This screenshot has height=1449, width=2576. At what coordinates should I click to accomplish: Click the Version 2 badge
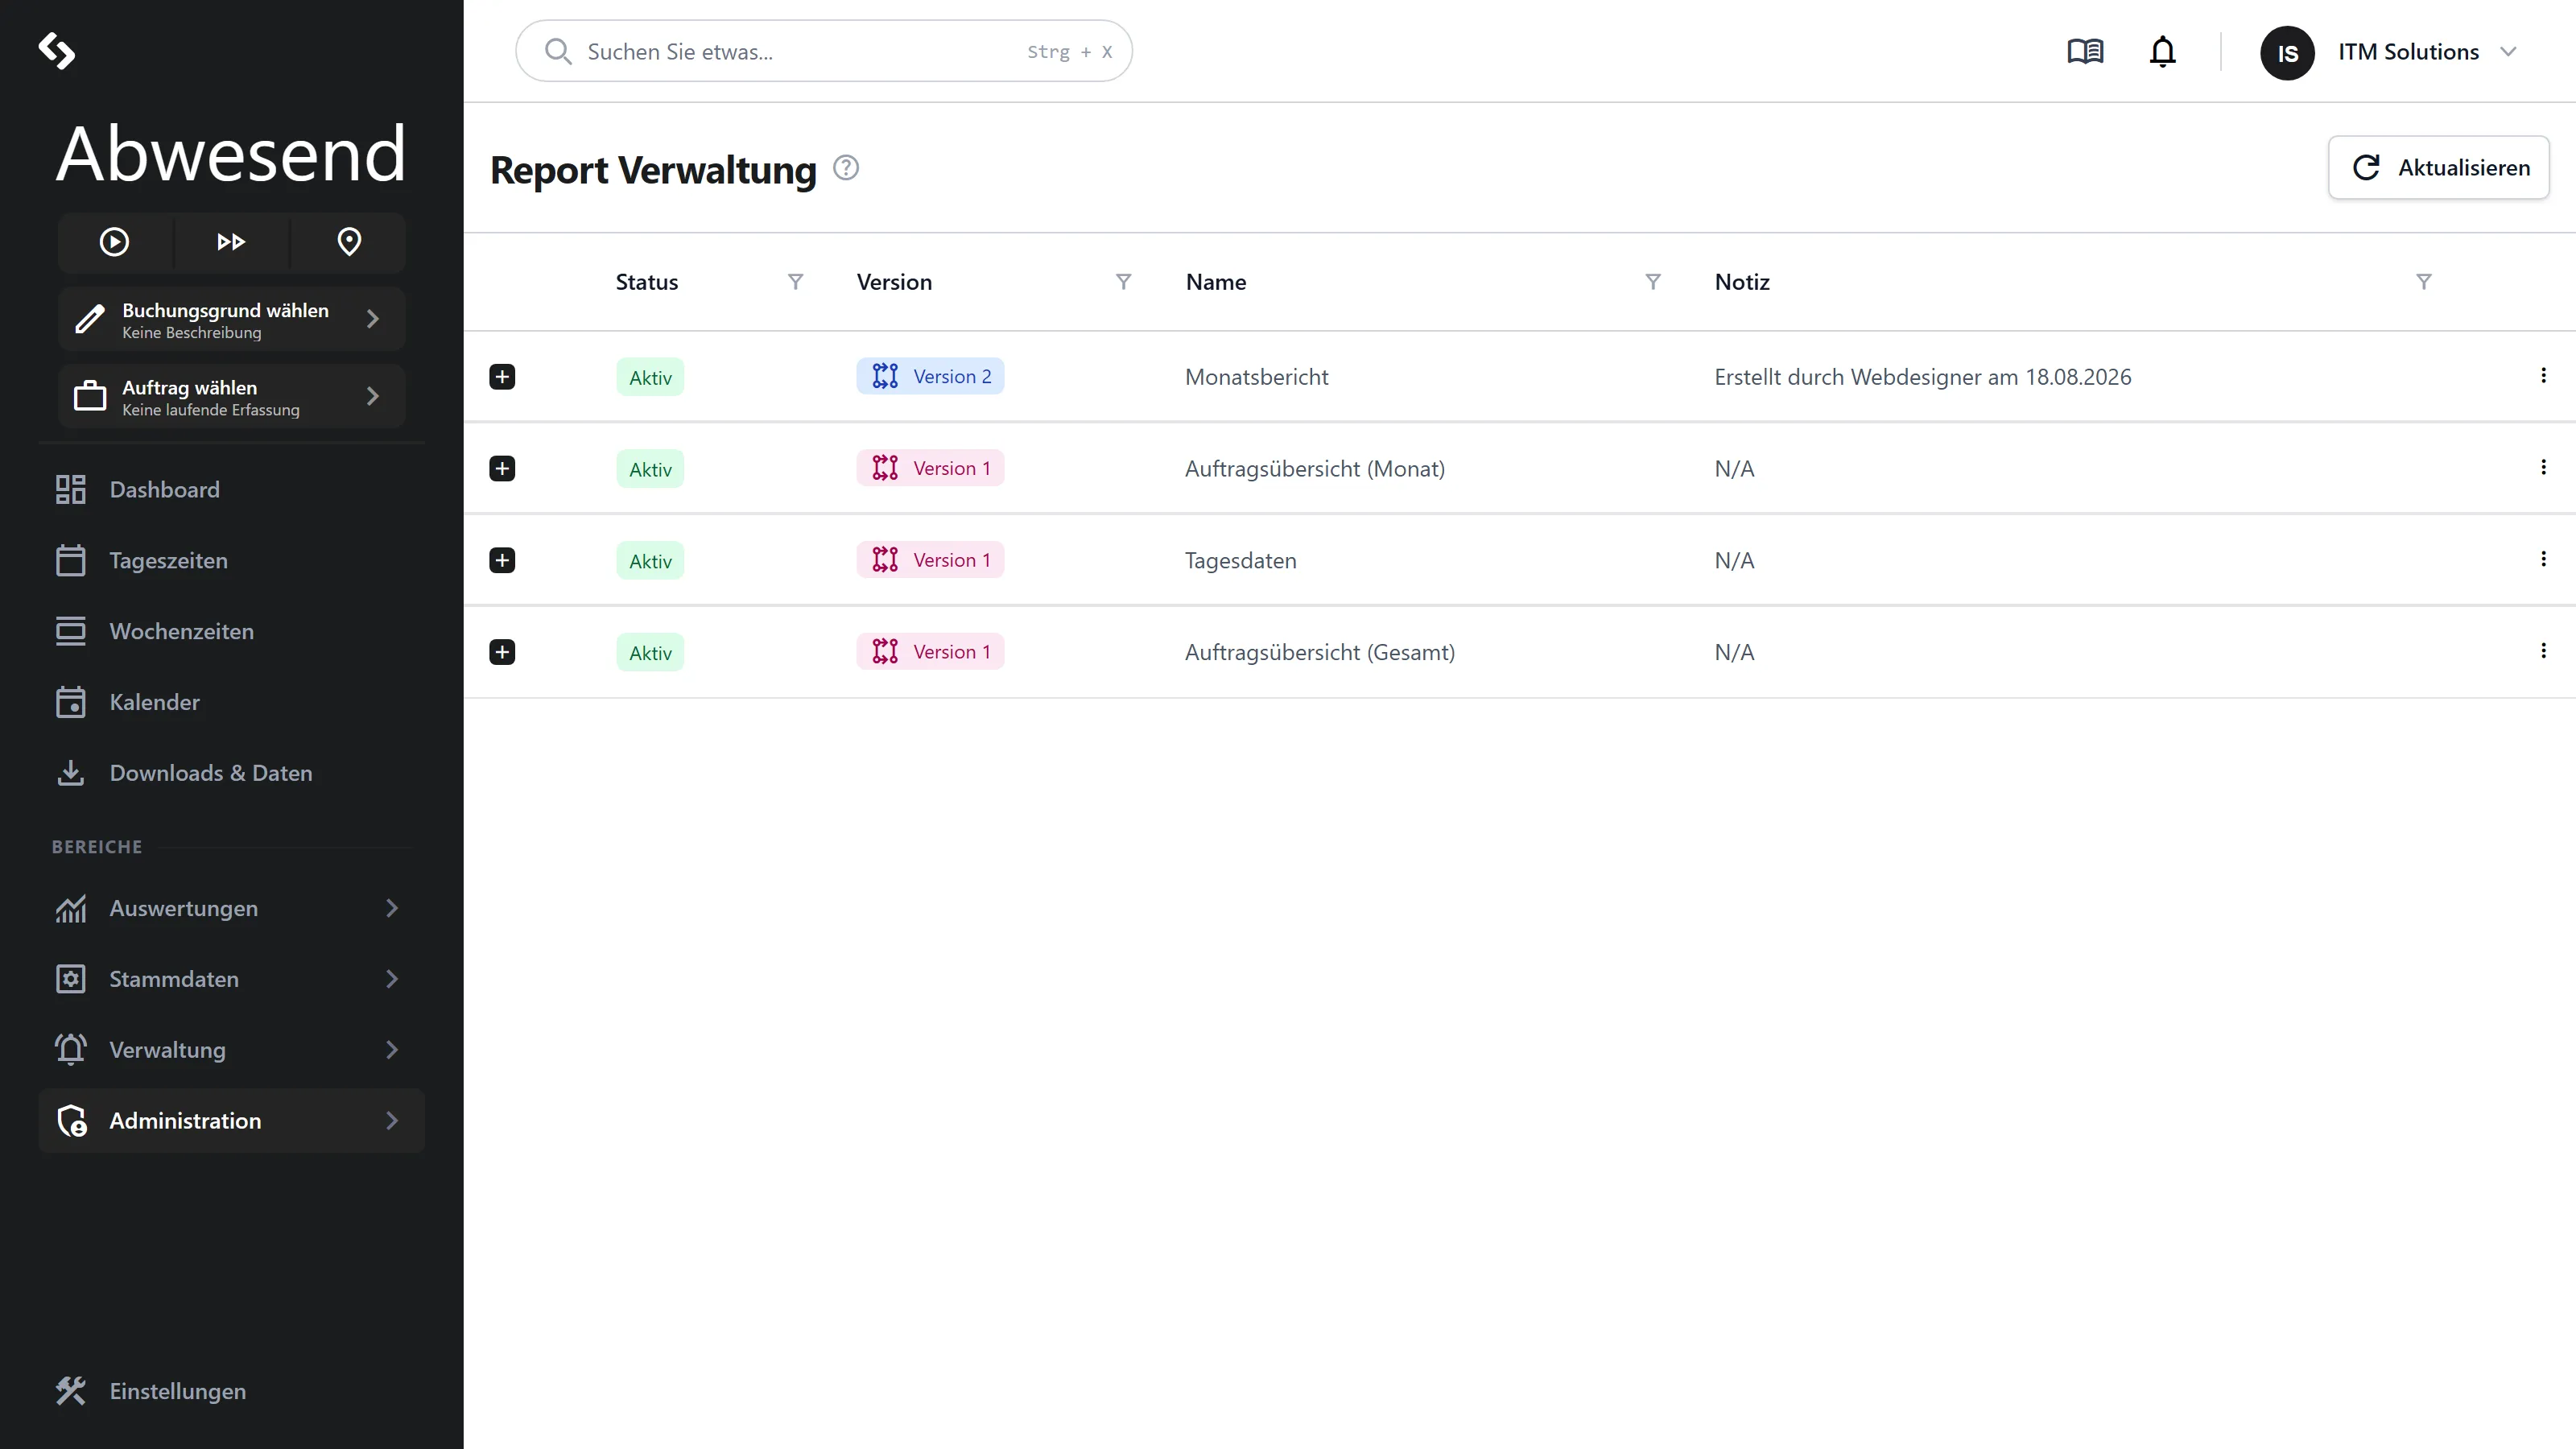click(930, 377)
